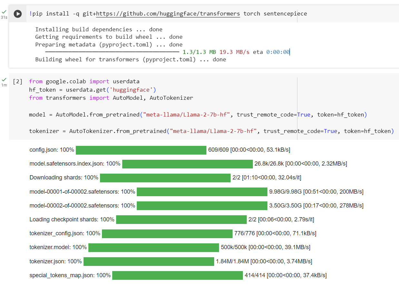Image resolution: width=399 pixels, height=294 pixels.
Task: Click the second cell's green success checkmark
Action: tap(4, 79)
